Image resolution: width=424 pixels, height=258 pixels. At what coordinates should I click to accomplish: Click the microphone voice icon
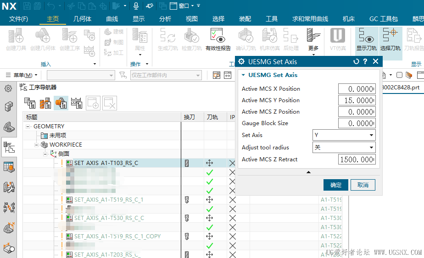click(x=136, y=5)
